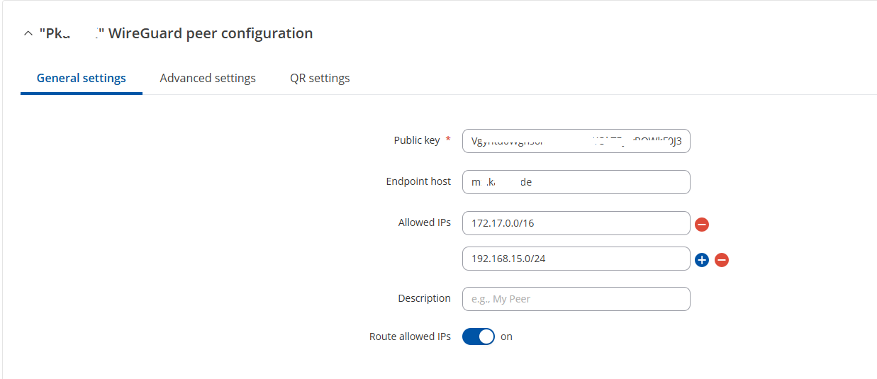The image size is (877, 379).
Task: Click the "Endpoint host" field label
Action: 418,181
